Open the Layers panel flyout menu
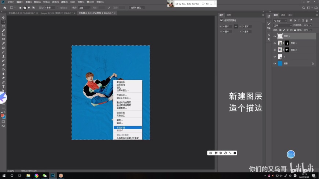Screen dimensions: 319x179 317,15
